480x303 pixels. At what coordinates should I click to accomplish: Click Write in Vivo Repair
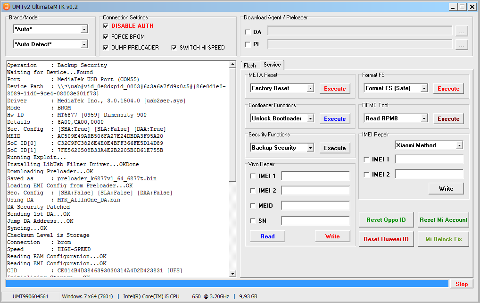(332, 236)
